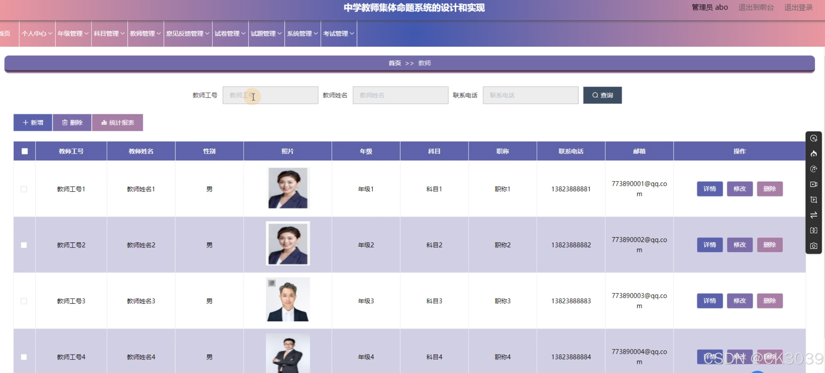
Task: Toggle the select-all checkbox in table header
Action: pyautogui.click(x=25, y=151)
